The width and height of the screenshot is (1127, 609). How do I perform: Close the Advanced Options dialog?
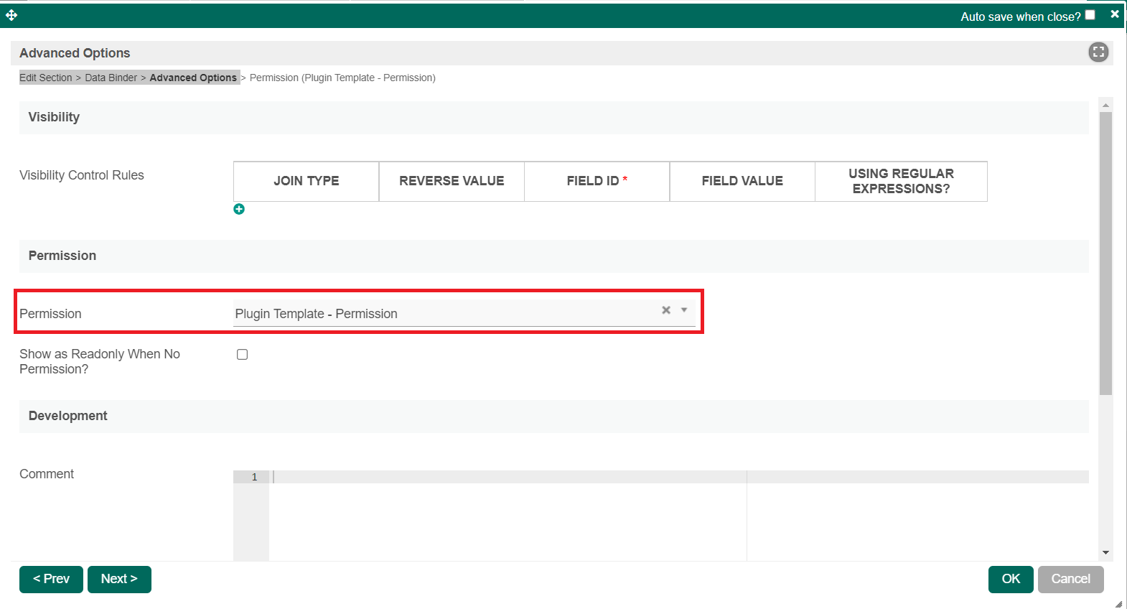click(x=1115, y=14)
